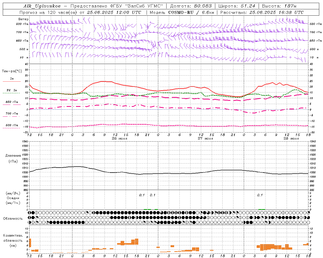The width and height of the screenshot is (323, 258).
Task: Select the provider text ФГБУ "ЗапСиб УГМС"
Action: (x=137, y=6)
